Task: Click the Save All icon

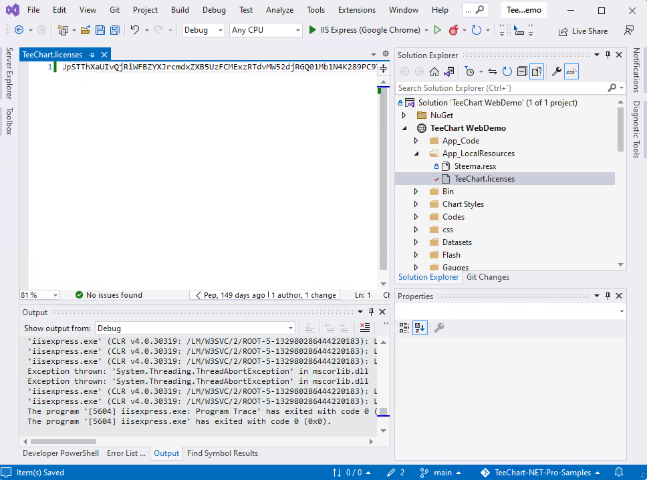Action: pos(114,29)
